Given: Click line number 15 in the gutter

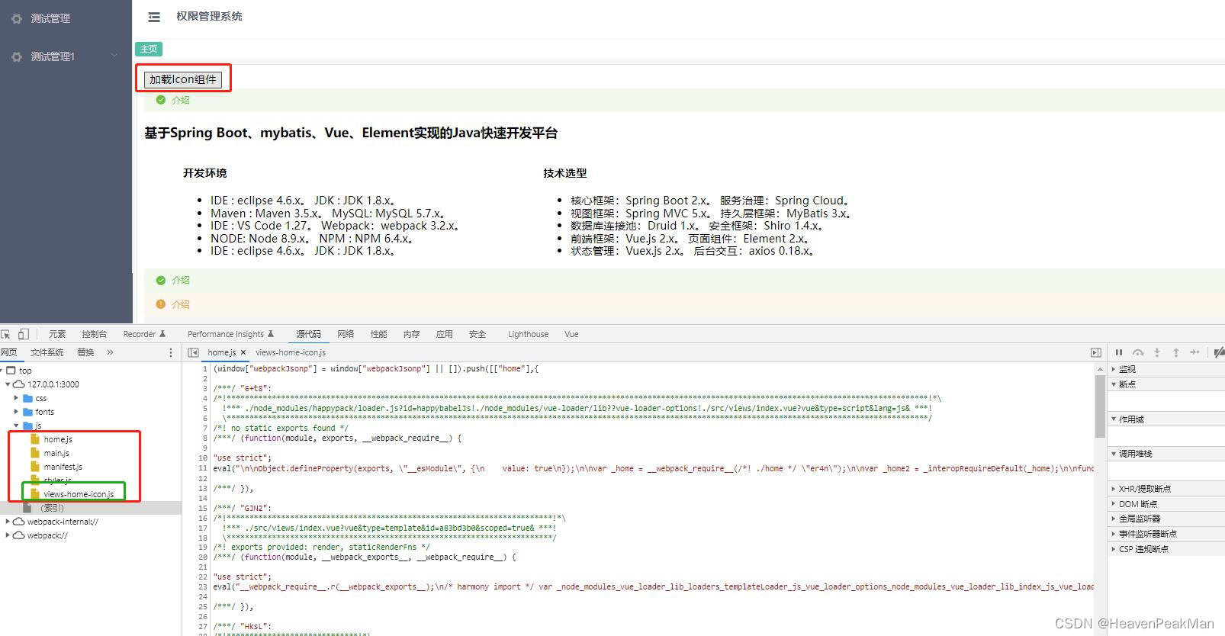Looking at the screenshot, I should 203,508.
